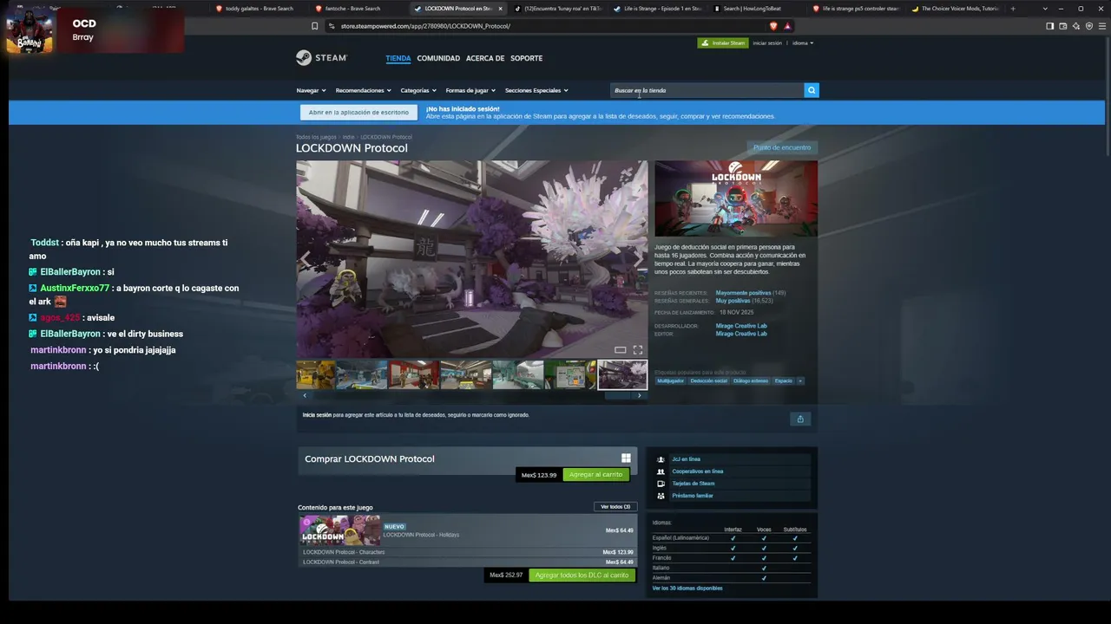This screenshot has width=1111, height=624.
Task: Click the Brave Shields lion icon in address bar
Action: pos(773,26)
